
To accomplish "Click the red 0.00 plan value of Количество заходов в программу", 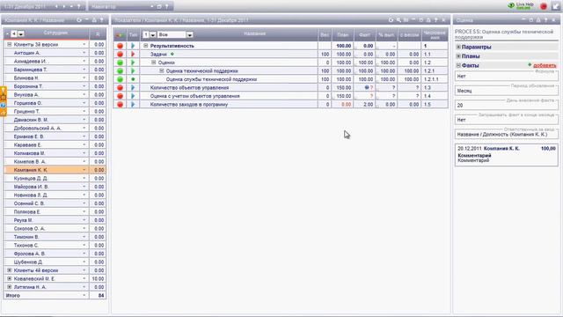I will click(346, 104).
